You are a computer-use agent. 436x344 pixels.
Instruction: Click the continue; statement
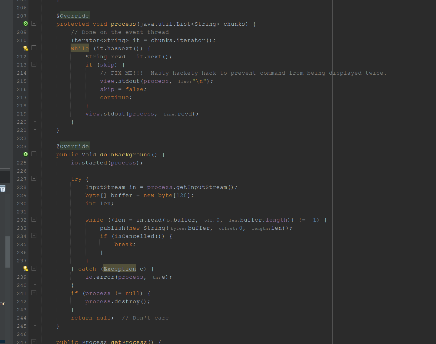coord(116,97)
